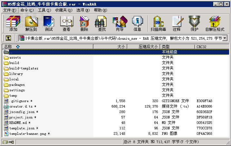The width and height of the screenshot is (231, 146).
Task: Open the Help (帮助) menu
Action: (x=101, y=10)
